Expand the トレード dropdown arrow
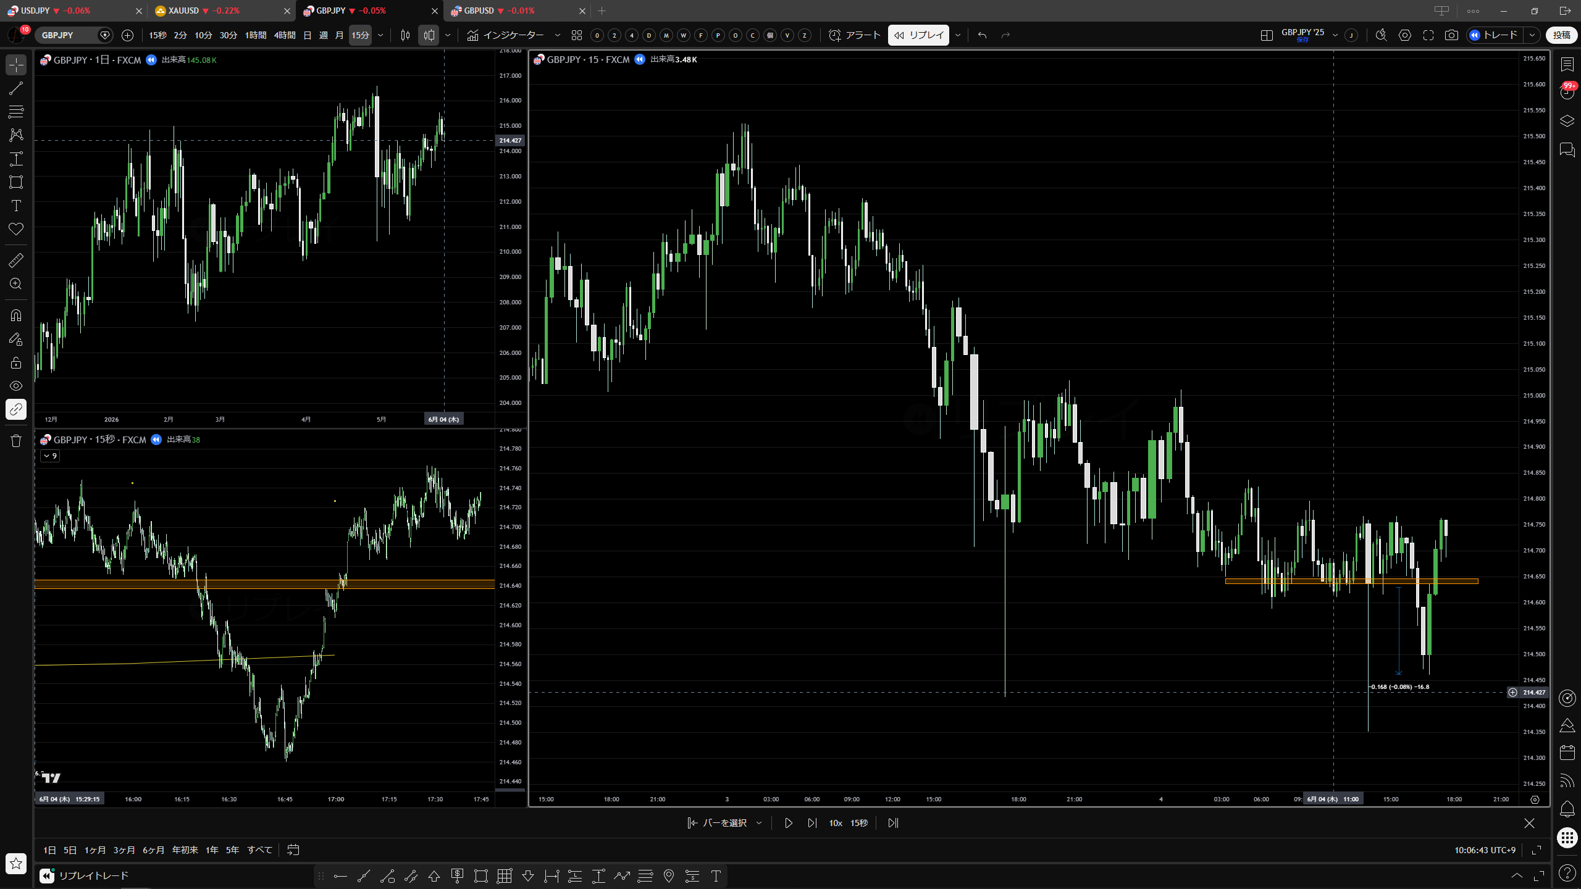The width and height of the screenshot is (1581, 889). point(1532,35)
